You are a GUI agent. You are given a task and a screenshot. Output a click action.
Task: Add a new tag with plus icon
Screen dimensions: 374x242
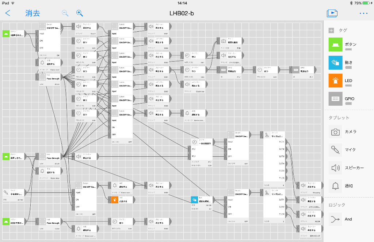331,30
